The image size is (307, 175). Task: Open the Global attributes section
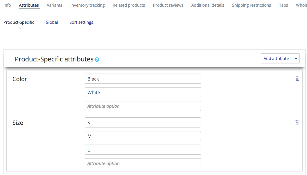[52, 22]
